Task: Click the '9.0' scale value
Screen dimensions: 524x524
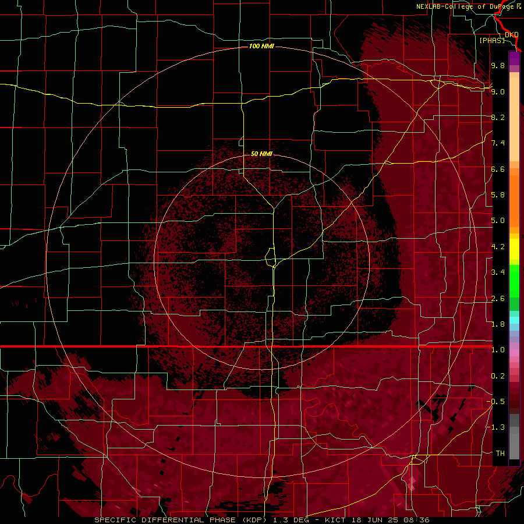Action: pyautogui.click(x=498, y=91)
